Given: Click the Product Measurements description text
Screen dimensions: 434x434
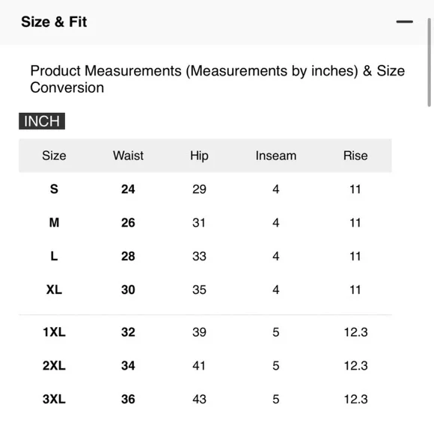Looking at the screenshot, I should coord(217,79).
